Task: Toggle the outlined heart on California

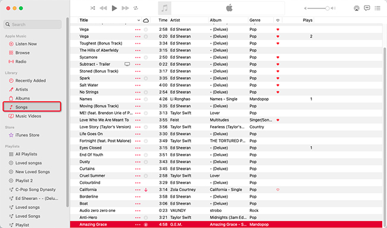Action: click(x=277, y=189)
